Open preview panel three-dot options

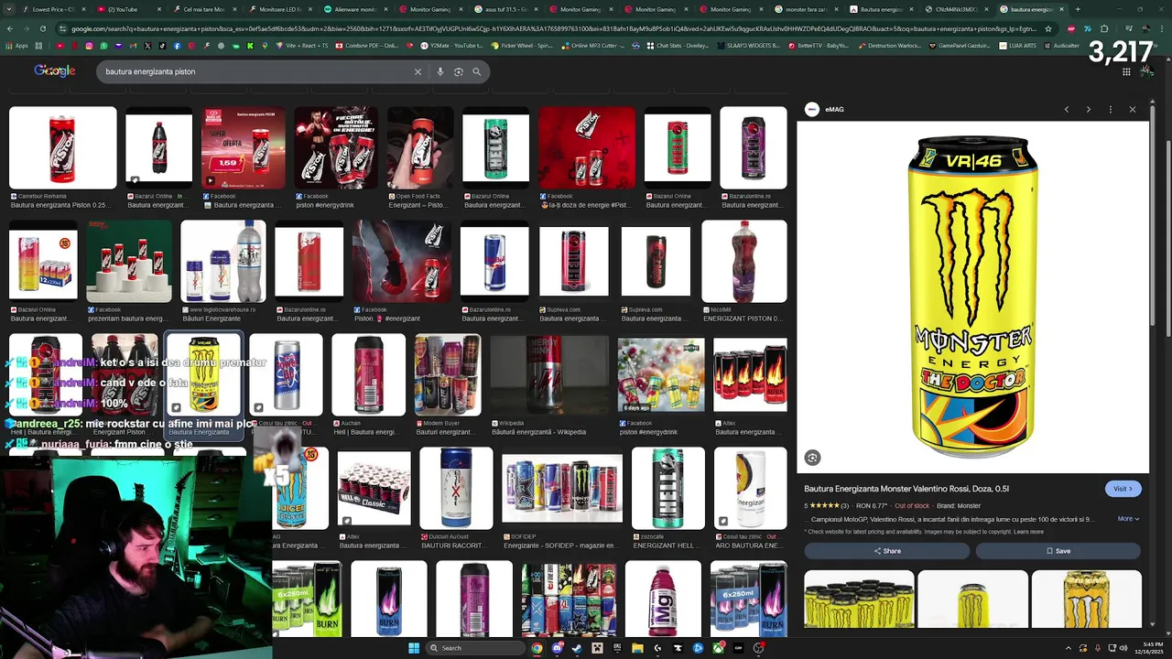(1110, 109)
